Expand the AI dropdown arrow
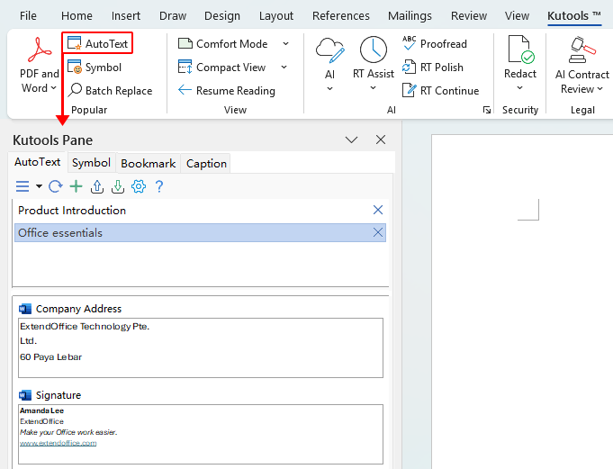Screen dimensions: 613x469 click(330, 89)
